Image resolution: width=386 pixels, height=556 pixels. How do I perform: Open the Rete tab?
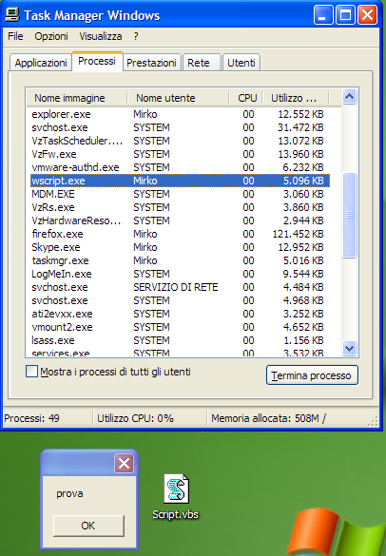point(202,63)
